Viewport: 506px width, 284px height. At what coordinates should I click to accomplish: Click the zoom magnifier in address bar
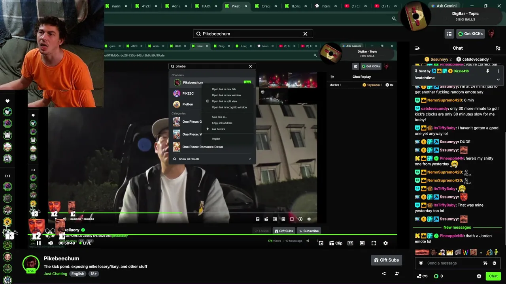[x=394, y=19]
